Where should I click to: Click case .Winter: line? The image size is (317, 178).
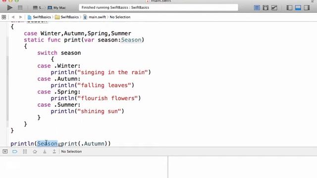pyautogui.click(x=59, y=66)
